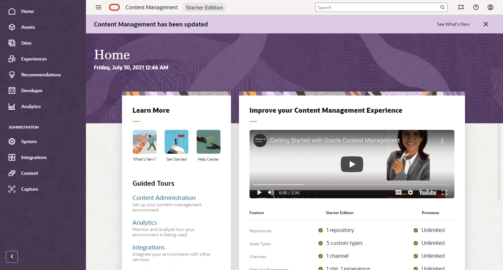Open the video title link
The image size is (503, 270).
335,140
